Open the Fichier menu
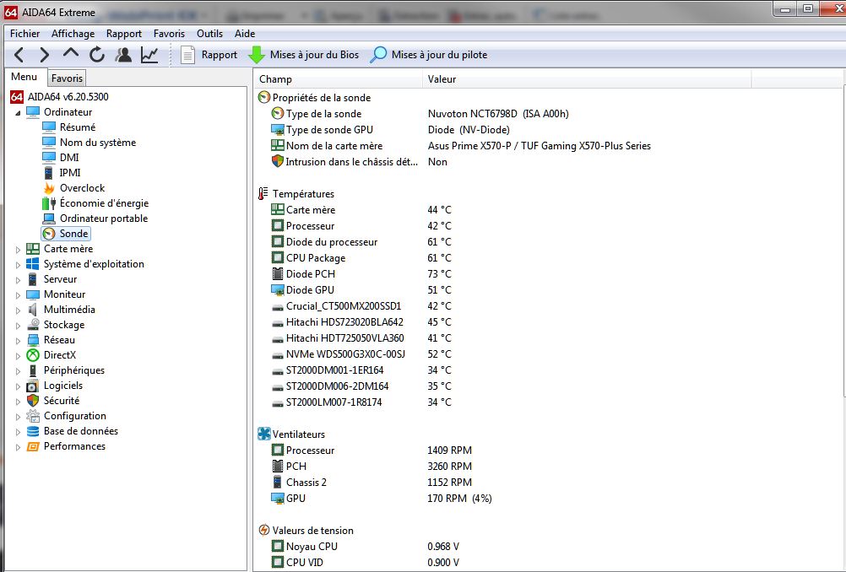The height and width of the screenshot is (572, 846). pos(24,34)
